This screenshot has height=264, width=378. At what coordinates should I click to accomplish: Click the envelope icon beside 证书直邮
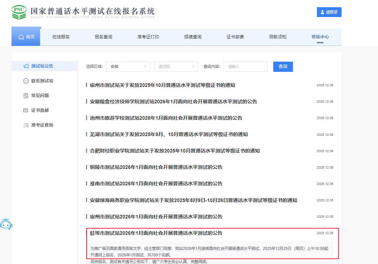(x=26, y=111)
